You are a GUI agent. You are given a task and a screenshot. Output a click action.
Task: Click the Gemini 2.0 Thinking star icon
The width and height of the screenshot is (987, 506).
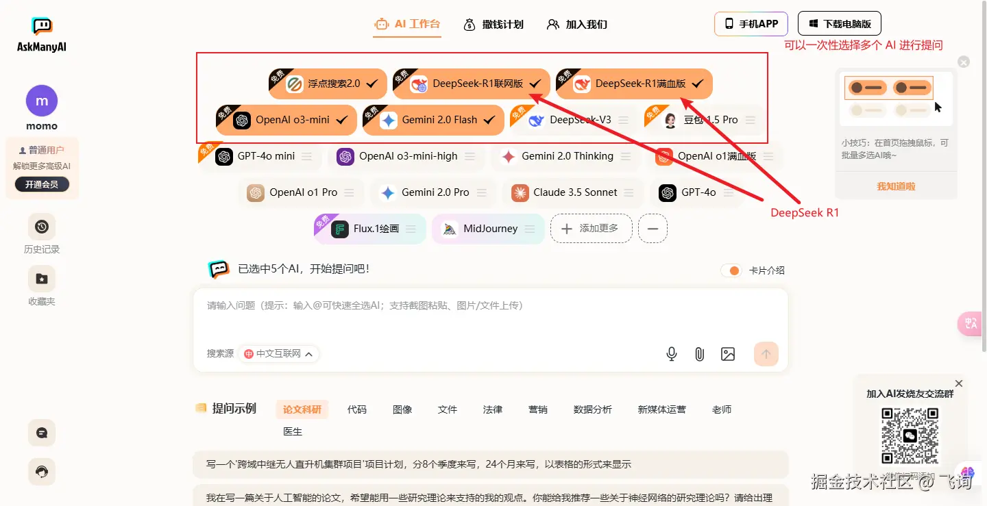(508, 157)
